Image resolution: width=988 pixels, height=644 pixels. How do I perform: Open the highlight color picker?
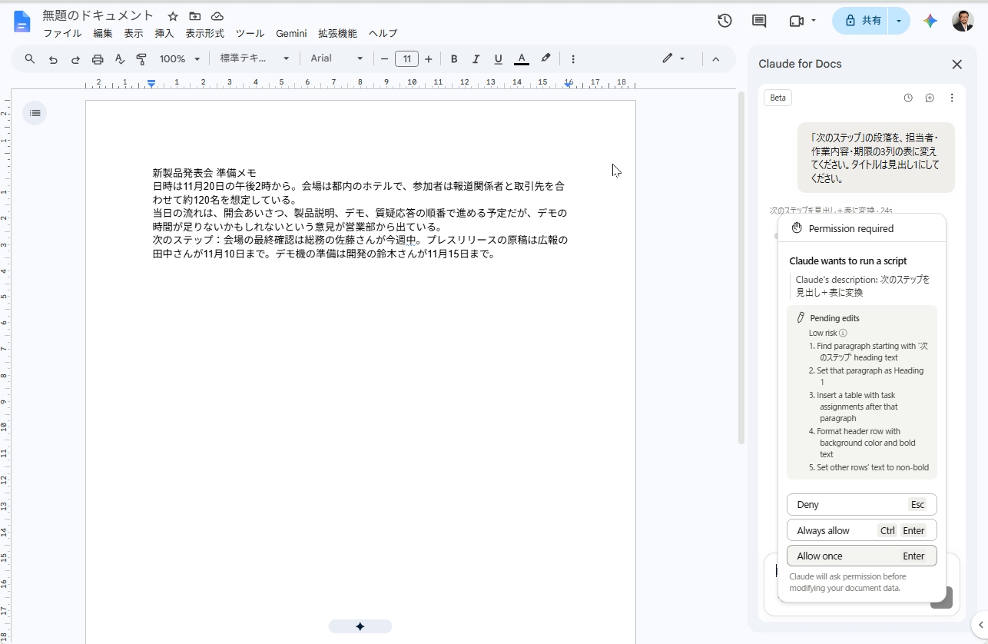click(x=545, y=59)
